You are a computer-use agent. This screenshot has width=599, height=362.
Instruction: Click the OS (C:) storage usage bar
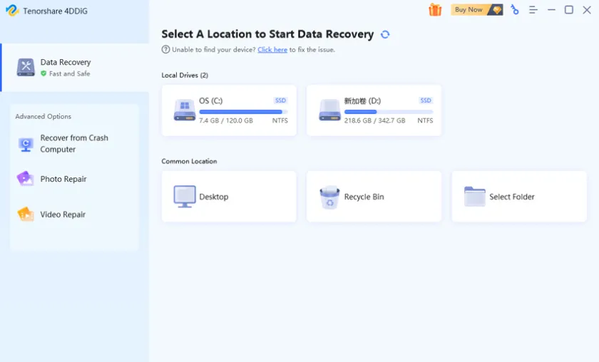click(x=242, y=112)
